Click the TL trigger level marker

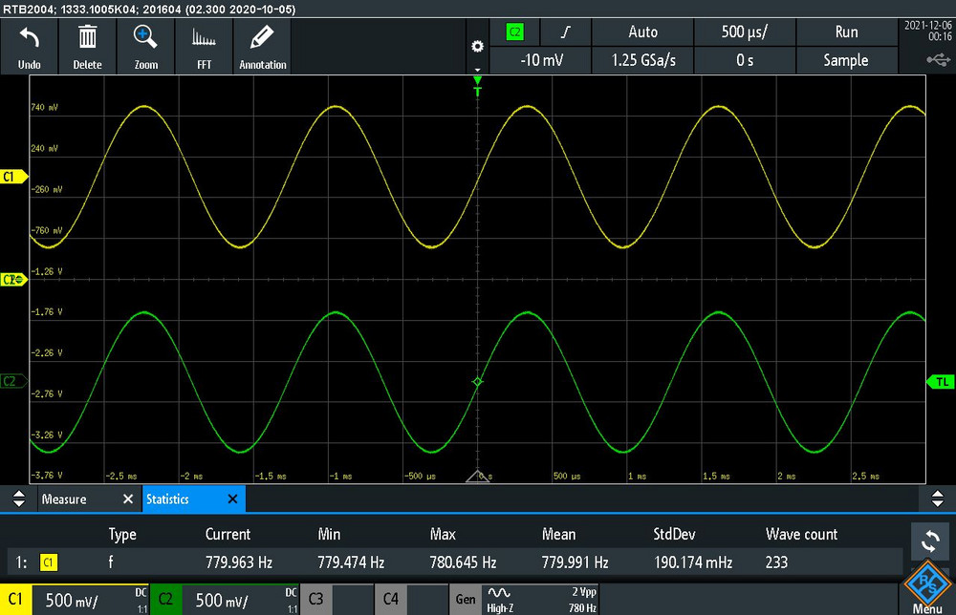tap(941, 382)
